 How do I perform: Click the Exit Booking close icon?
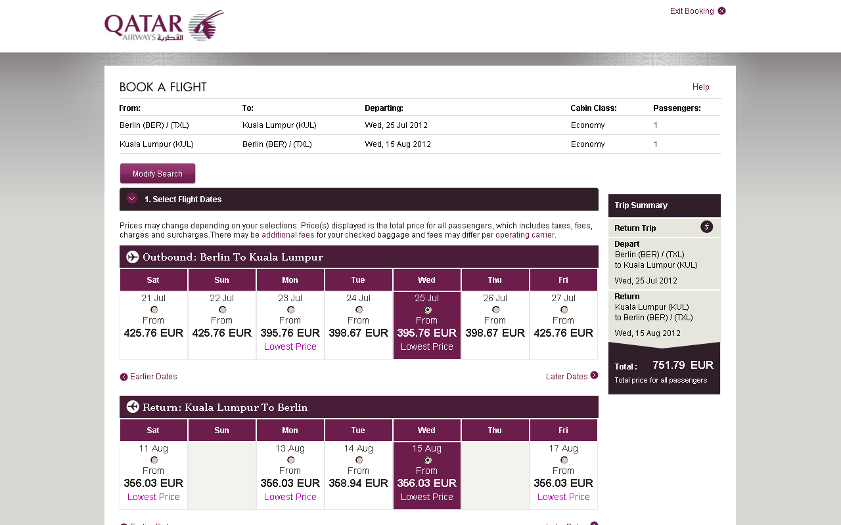pos(721,10)
